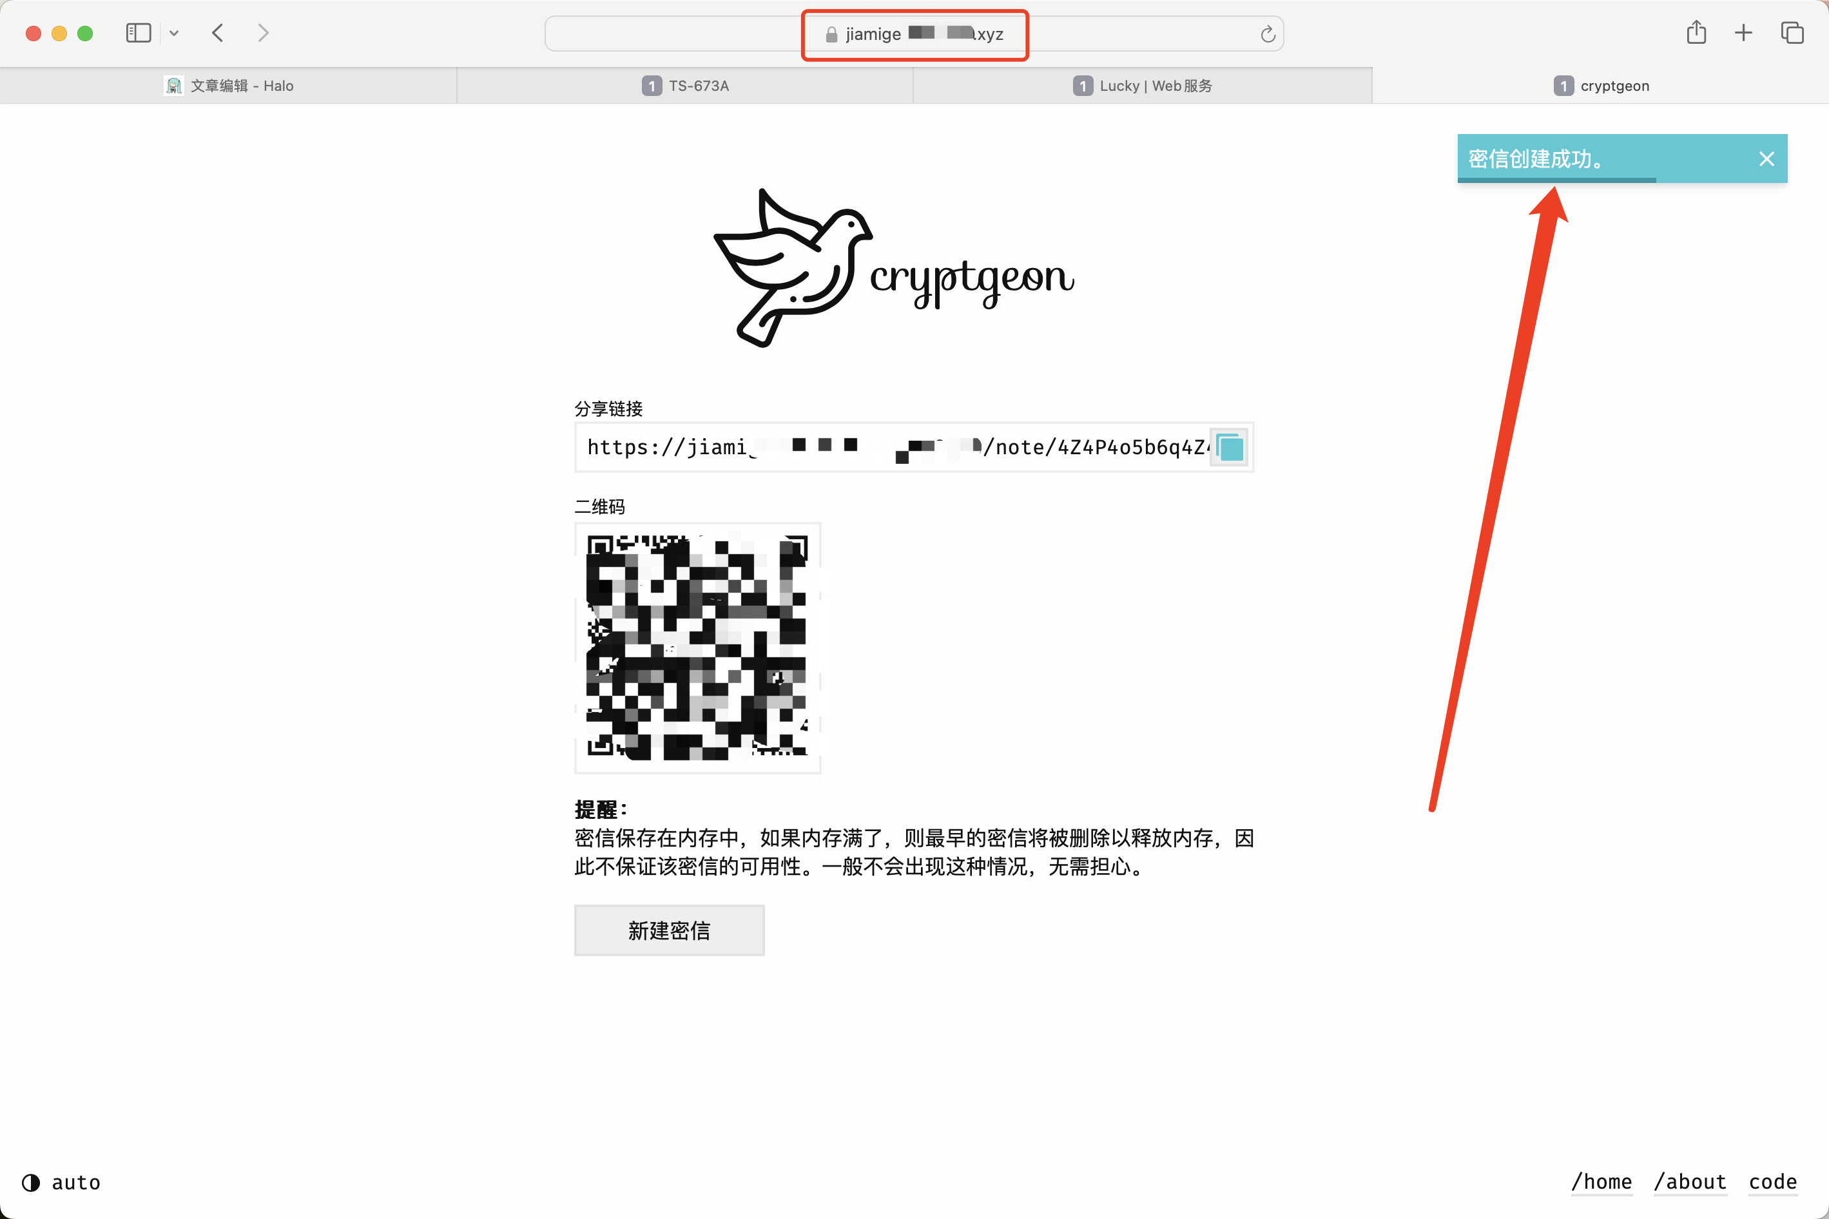Dismiss the 密信创建成功 notification
Viewport: 1829px width, 1219px height.
pos(1766,158)
